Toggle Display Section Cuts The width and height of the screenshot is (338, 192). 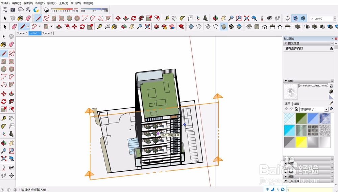point(303,18)
